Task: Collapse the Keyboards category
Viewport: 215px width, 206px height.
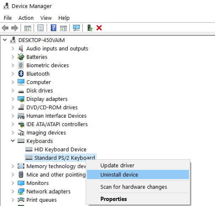Action: click(13, 141)
